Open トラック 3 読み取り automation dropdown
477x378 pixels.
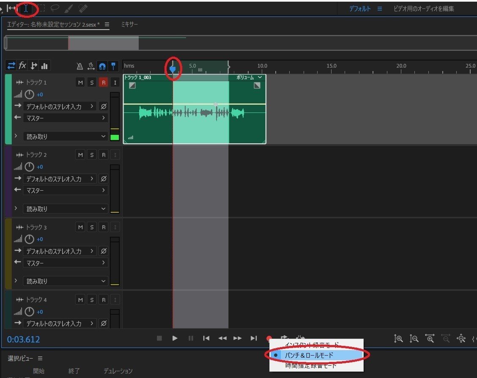pyautogui.click(x=66, y=281)
